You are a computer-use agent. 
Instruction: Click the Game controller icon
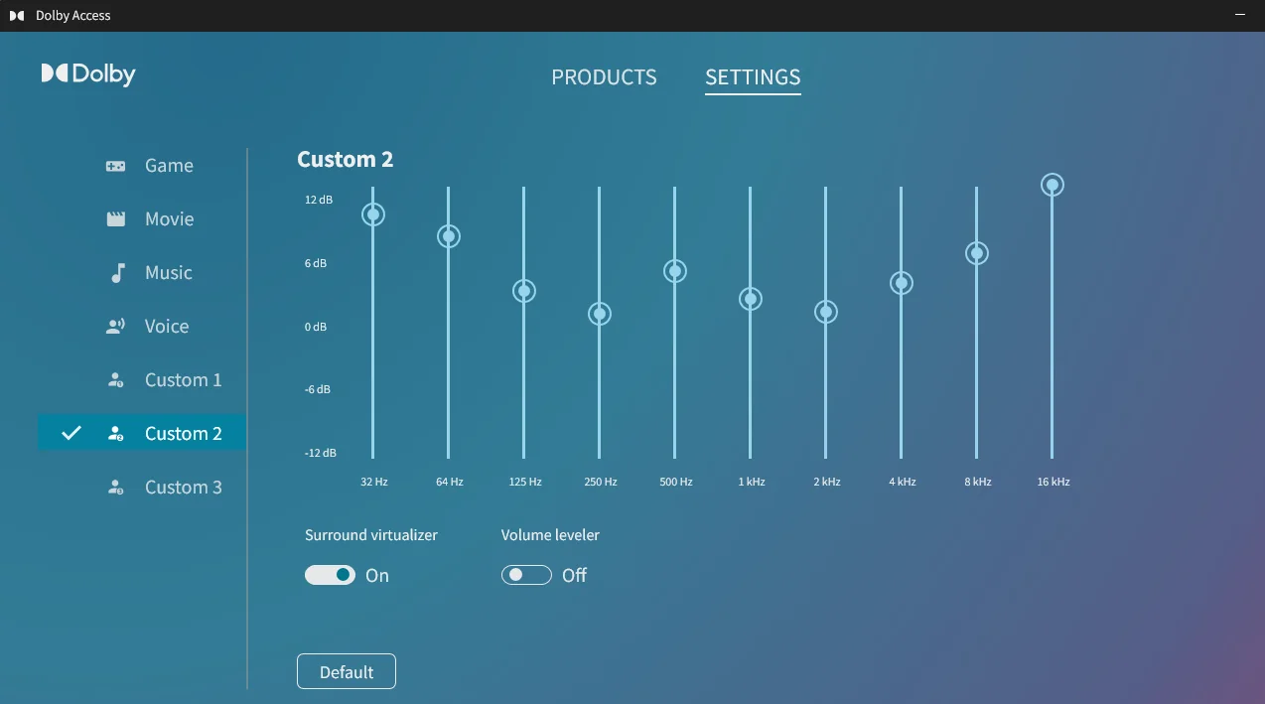tap(116, 166)
